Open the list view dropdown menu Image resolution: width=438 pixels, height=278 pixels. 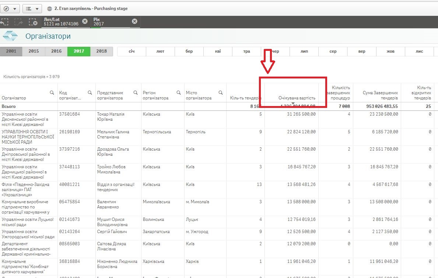point(32,8)
